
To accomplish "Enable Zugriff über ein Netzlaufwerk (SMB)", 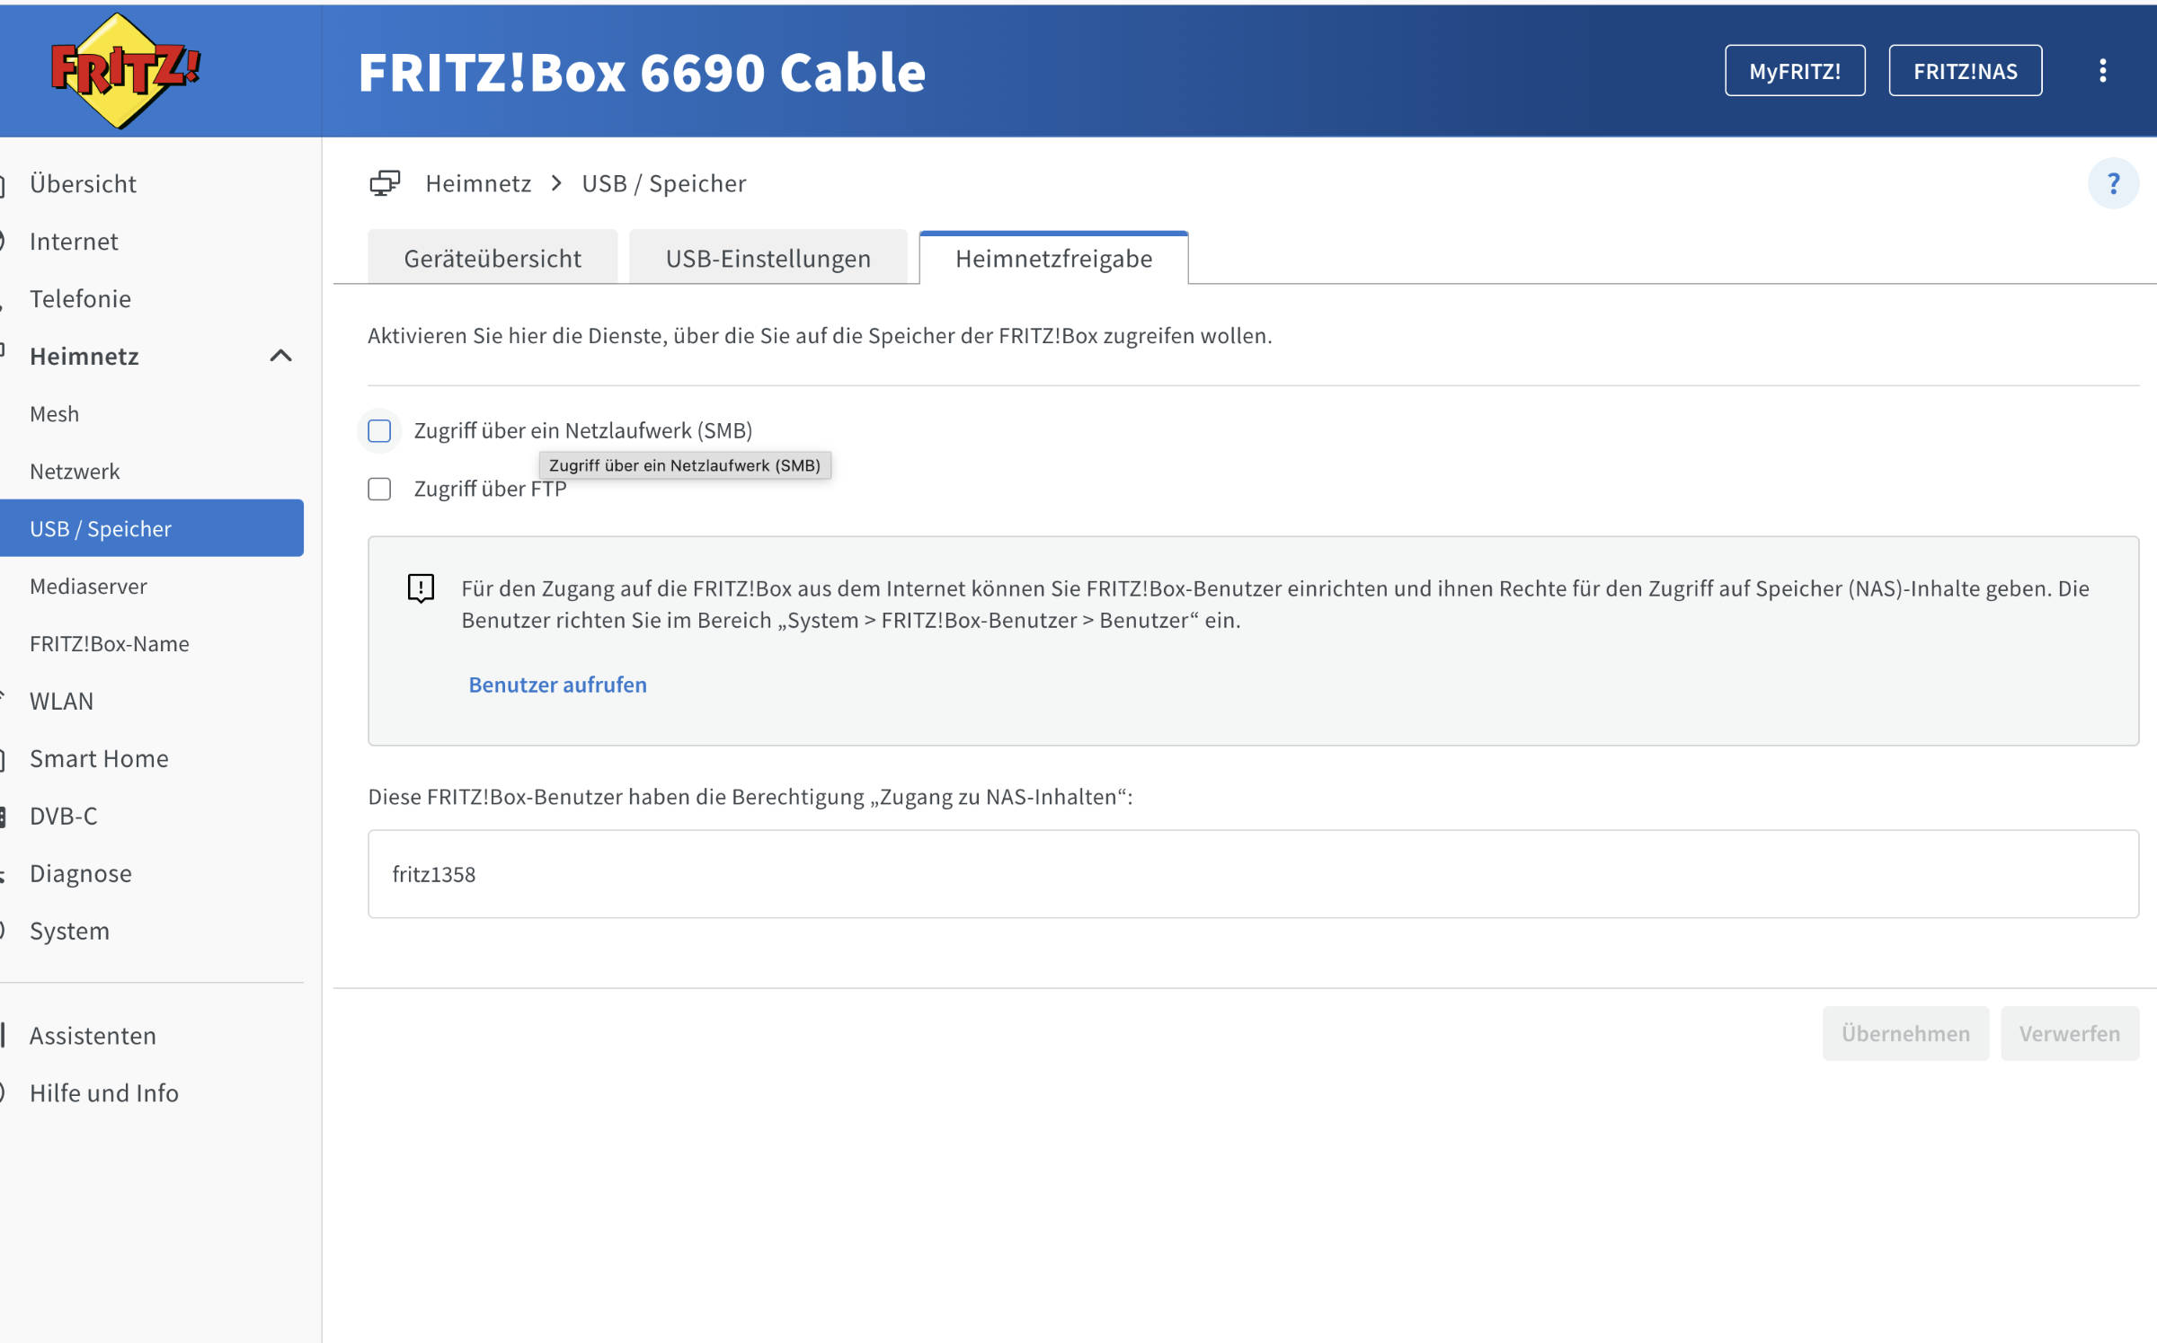I will coord(379,431).
